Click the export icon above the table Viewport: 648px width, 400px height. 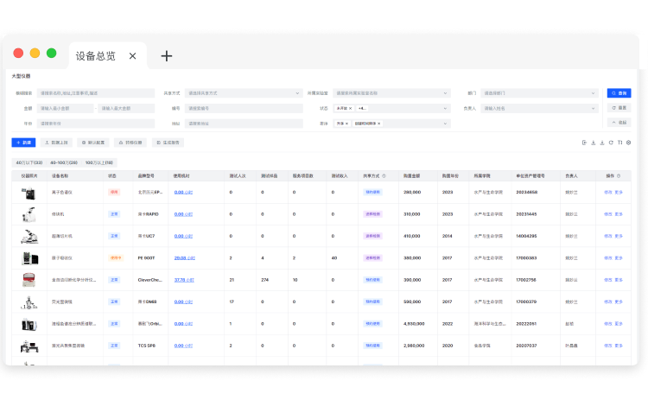point(585,143)
